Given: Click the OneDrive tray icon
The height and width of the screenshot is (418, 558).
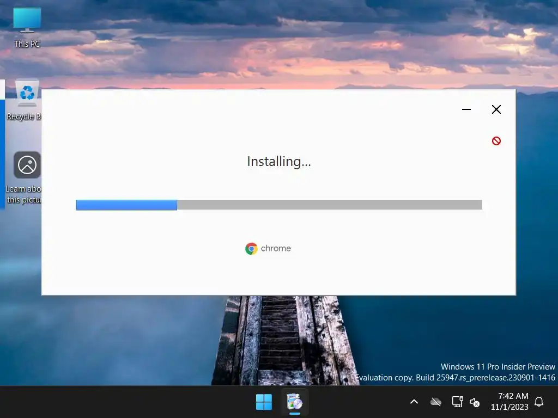Looking at the screenshot, I should pyautogui.click(x=435, y=402).
